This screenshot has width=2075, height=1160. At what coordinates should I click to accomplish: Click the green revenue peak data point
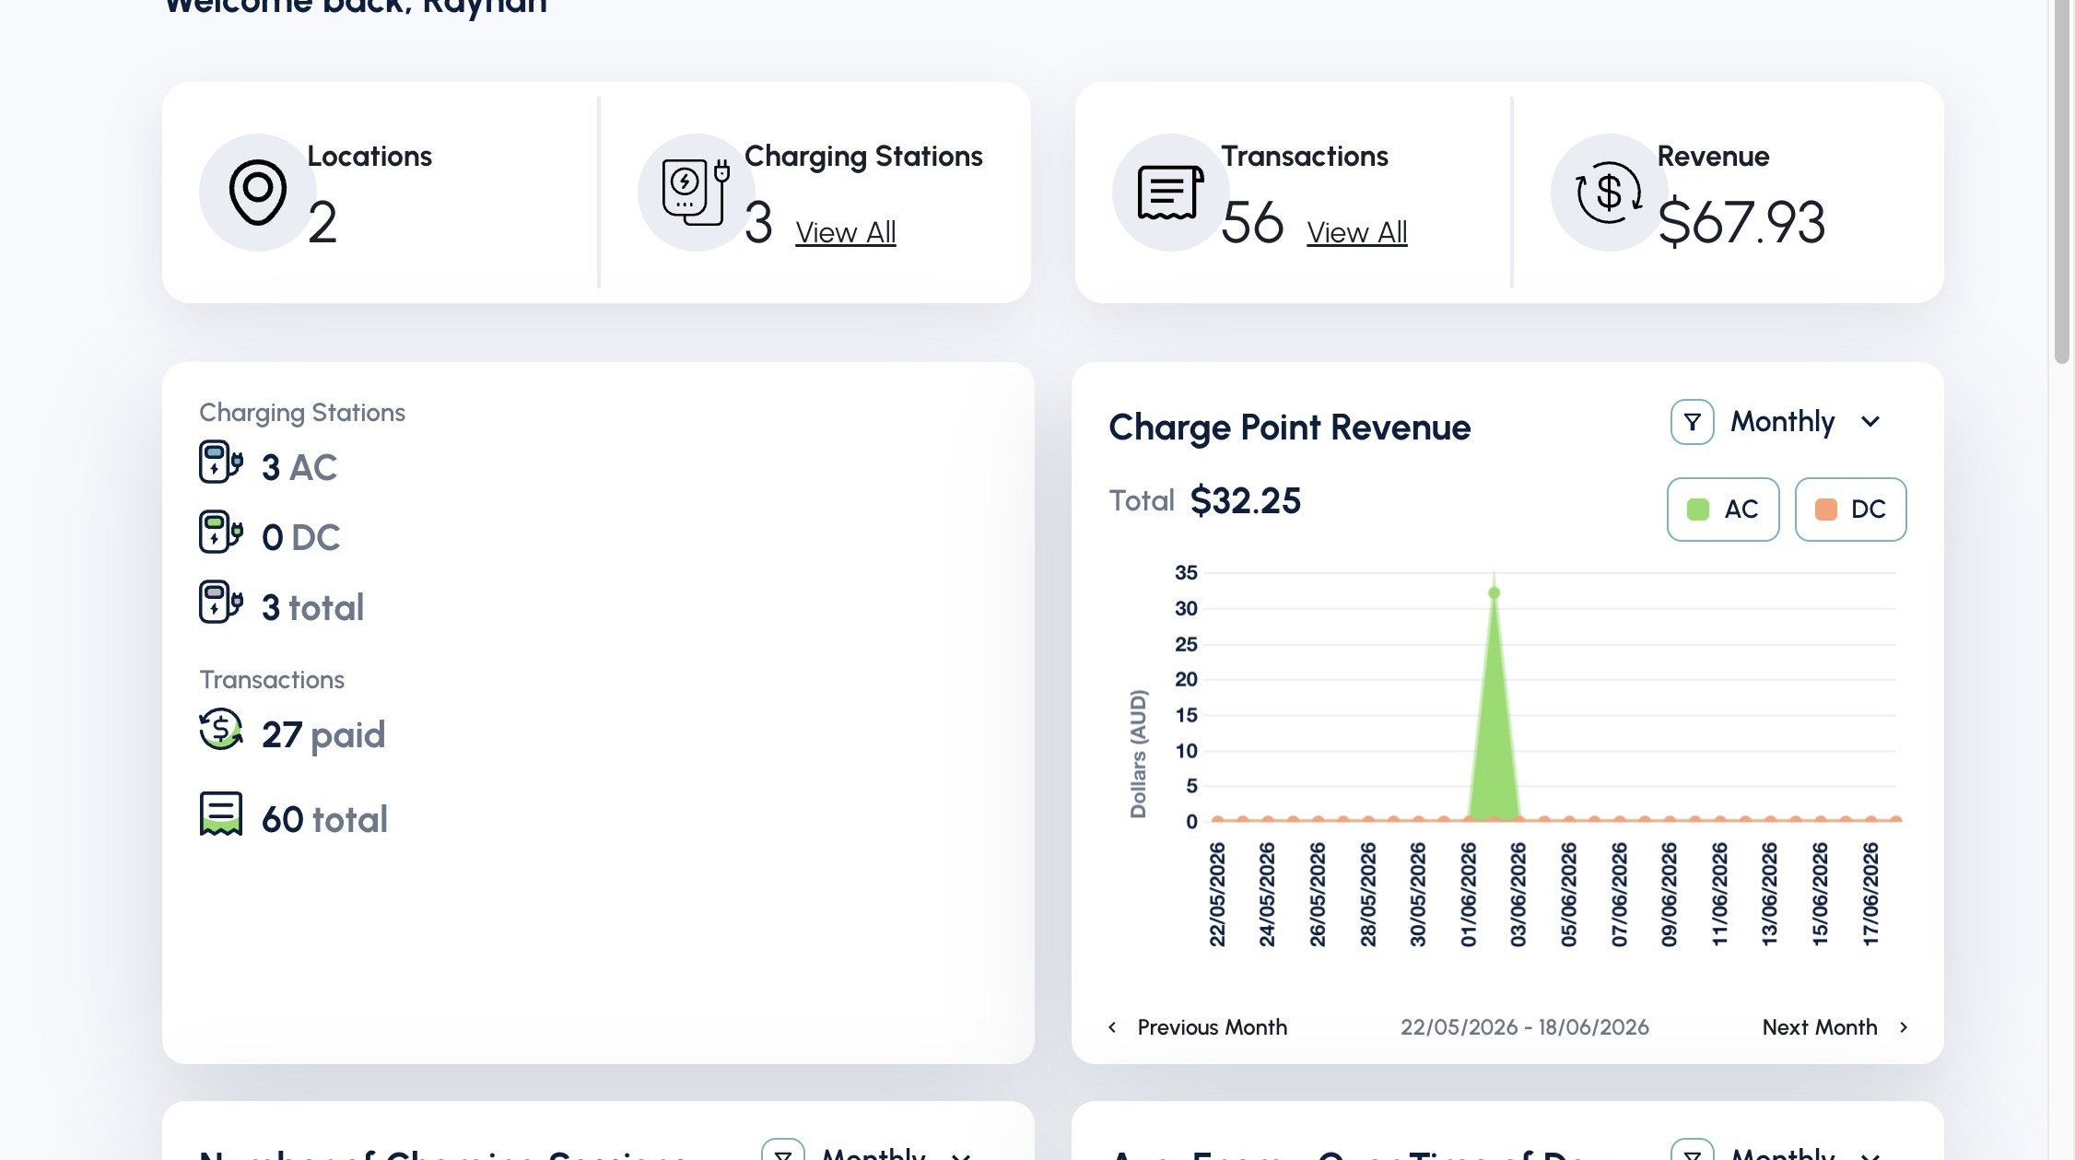[x=1494, y=592]
